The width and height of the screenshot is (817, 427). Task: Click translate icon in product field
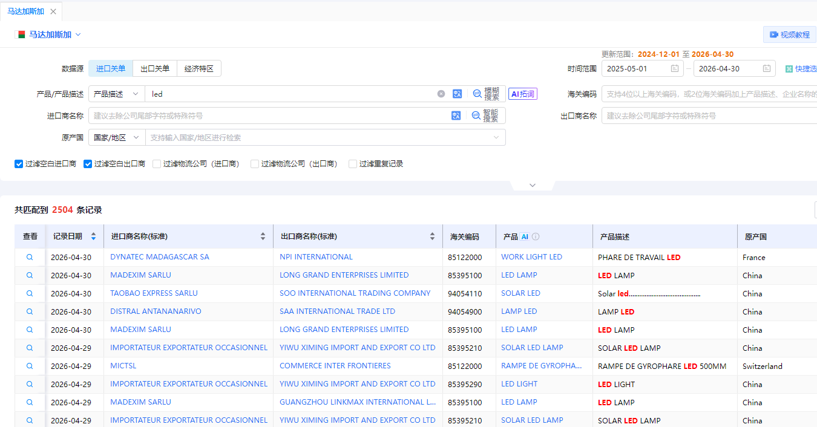pyautogui.click(x=457, y=94)
